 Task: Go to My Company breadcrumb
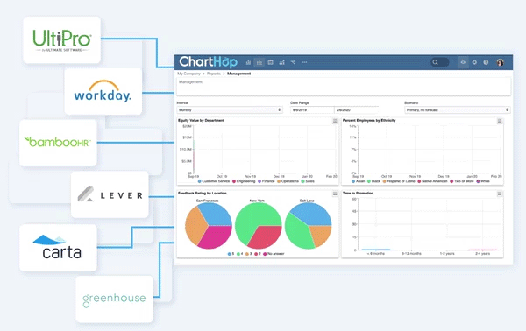tap(188, 74)
